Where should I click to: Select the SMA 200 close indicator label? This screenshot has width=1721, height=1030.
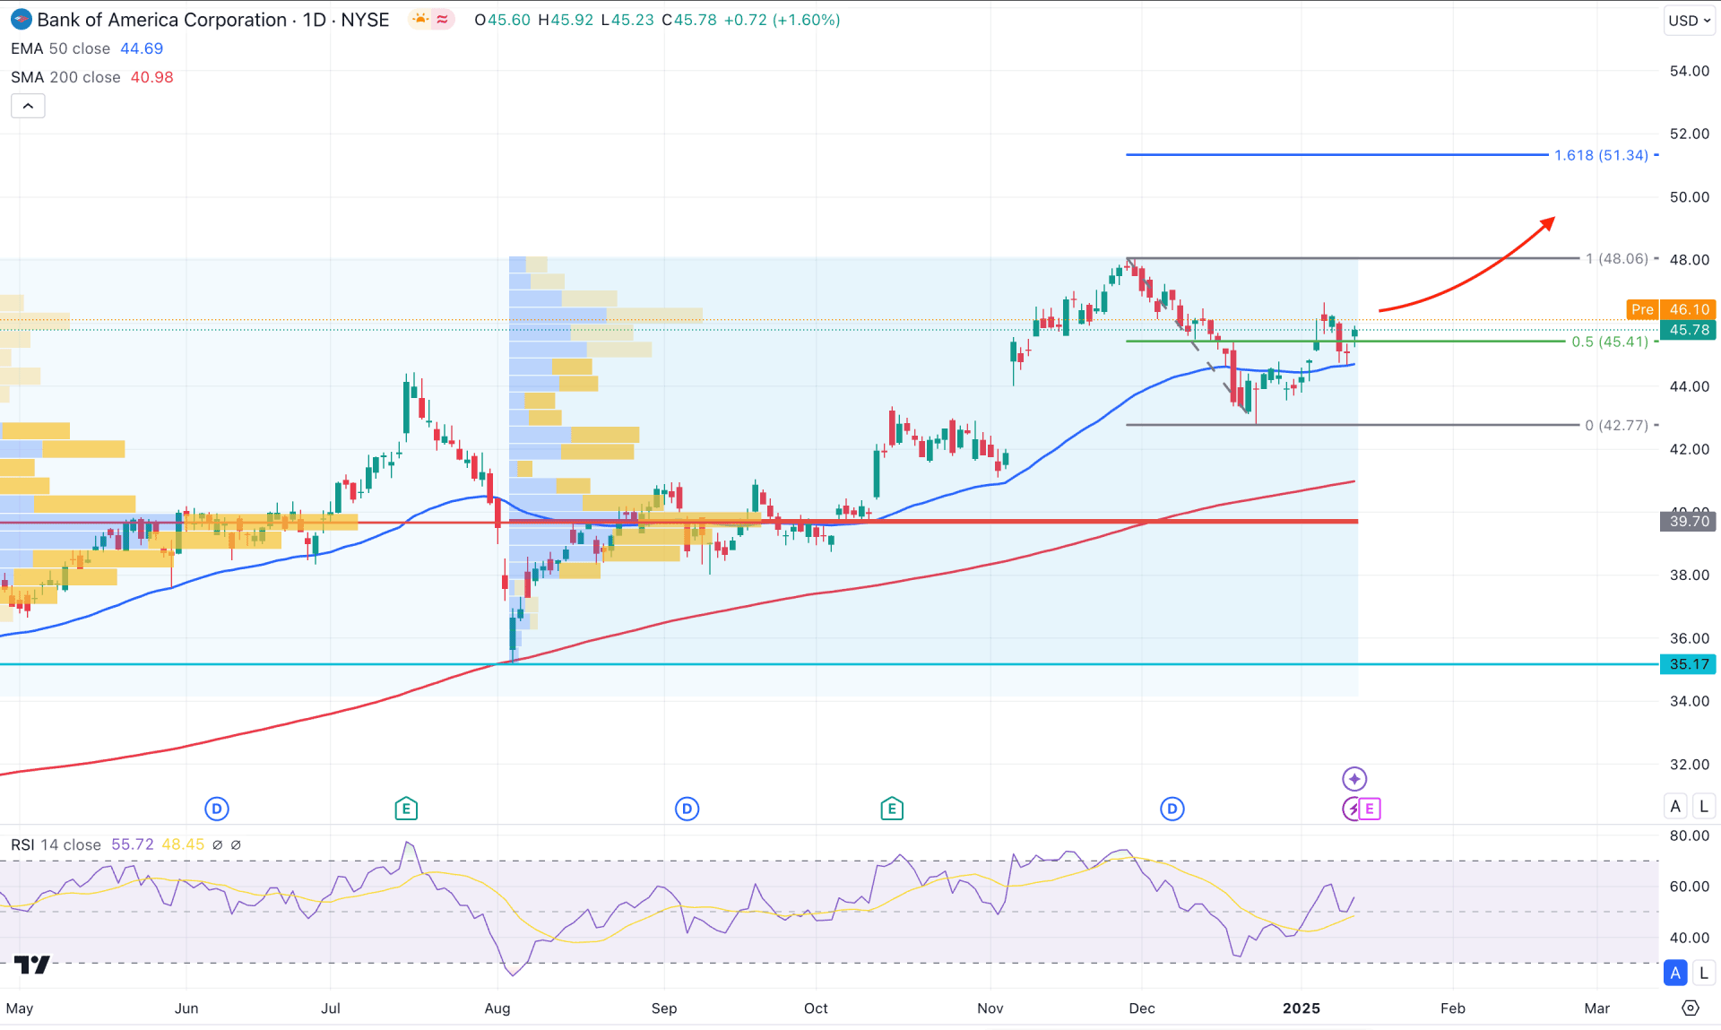click(x=65, y=77)
